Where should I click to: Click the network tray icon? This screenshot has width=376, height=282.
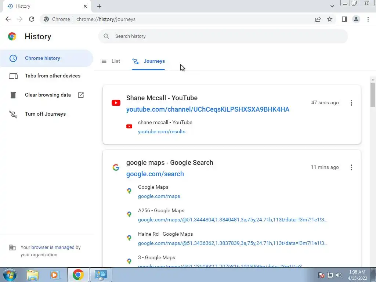click(x=330, y=275)
